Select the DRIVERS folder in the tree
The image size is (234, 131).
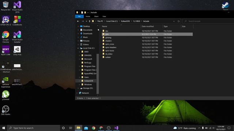[x=88, y=55]
